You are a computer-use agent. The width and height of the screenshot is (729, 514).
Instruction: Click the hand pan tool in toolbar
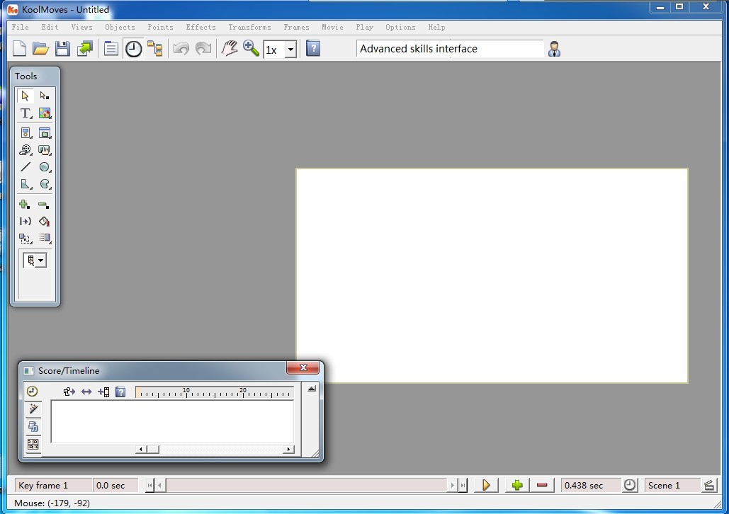(x=229, y=49)
